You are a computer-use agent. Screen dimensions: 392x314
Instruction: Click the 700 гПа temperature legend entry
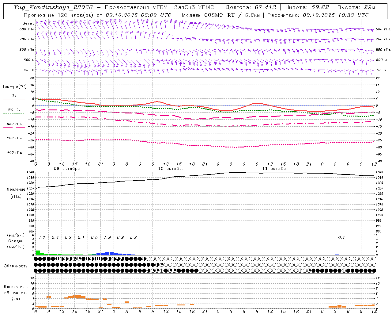pos(14,138)
